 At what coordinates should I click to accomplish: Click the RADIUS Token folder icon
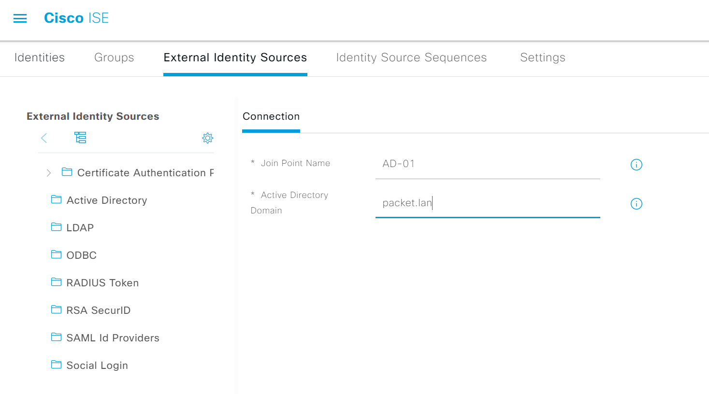point(57,282)
